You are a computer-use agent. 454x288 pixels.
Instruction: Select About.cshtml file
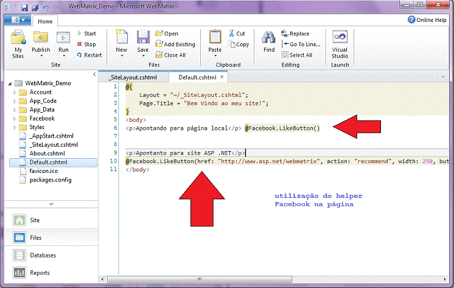tap(47, 153)
